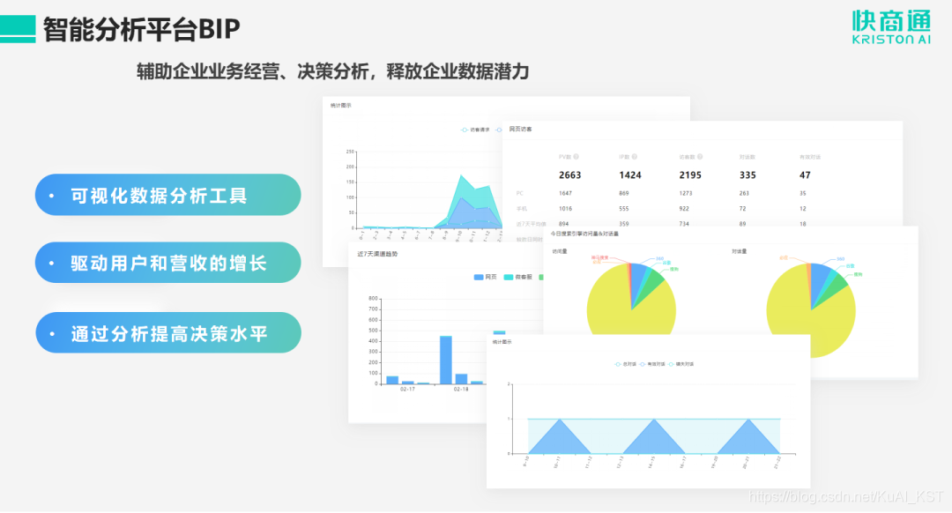952x513 pixels.
Task: Click the cyan 微客服 legend color swatch
Action: tap(509, 278)
